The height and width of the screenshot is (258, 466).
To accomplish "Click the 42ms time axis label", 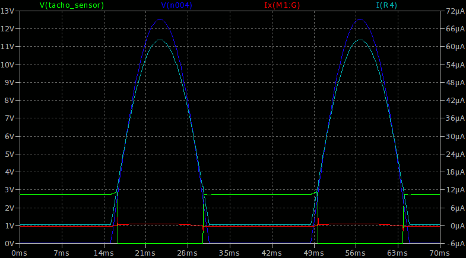I will pyautogui.click(x=272, y=253).
